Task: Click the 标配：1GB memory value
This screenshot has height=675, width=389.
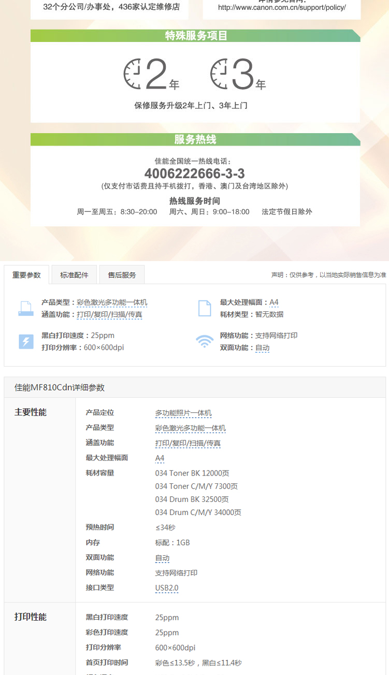Action: pyautogui.click(x=172, y=542)
